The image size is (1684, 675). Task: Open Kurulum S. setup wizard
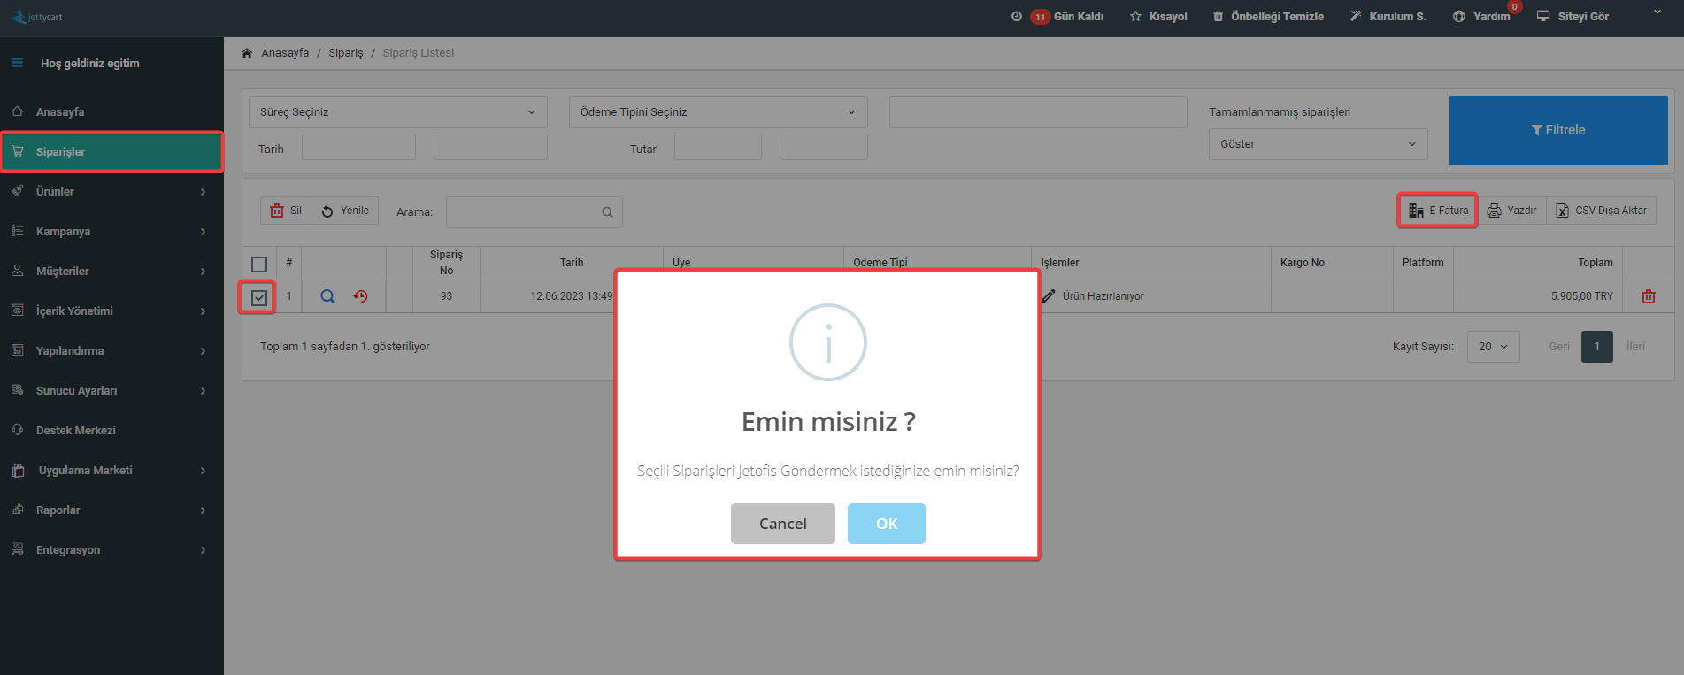1388,17
